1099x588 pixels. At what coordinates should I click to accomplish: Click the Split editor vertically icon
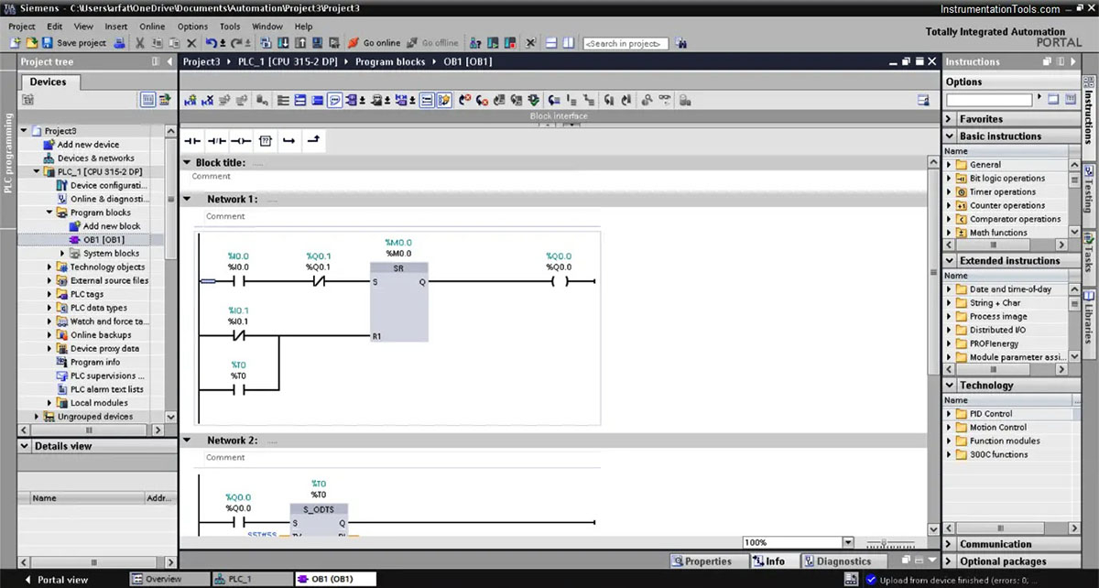pyautogui.click(x=568, y=43)
